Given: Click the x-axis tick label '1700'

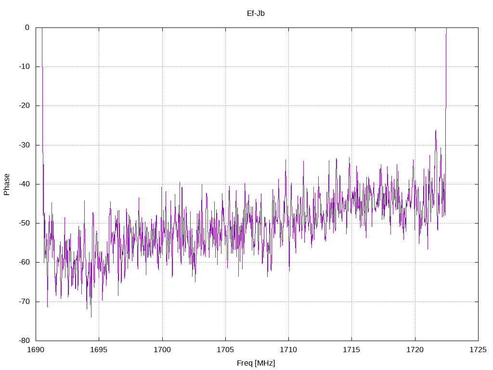Looking at the screenshot, I should point(162,350).
